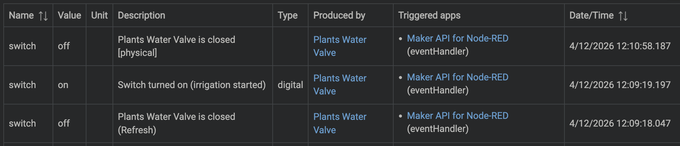Open Plants Water Valve link in Refresh row
This screenshot has height=146, width=680.
click(340, 123)
